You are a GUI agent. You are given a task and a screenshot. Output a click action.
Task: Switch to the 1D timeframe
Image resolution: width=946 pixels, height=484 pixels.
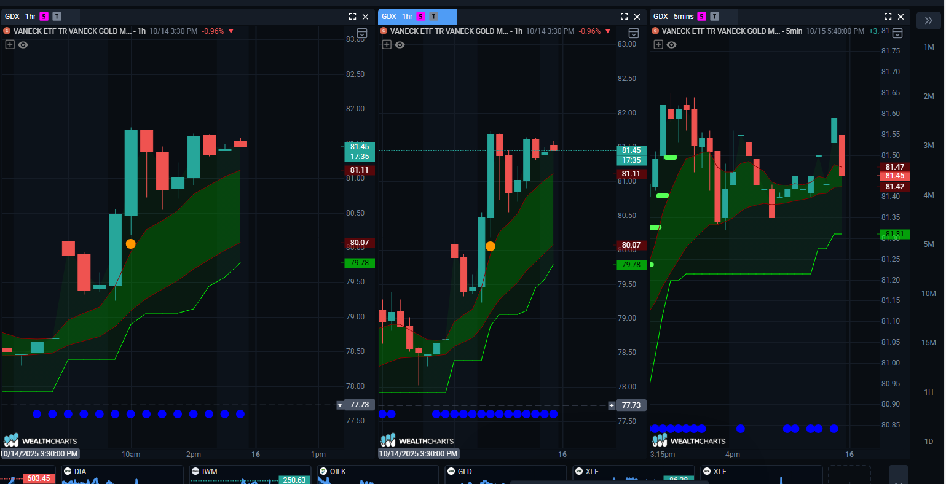[928, 442]
